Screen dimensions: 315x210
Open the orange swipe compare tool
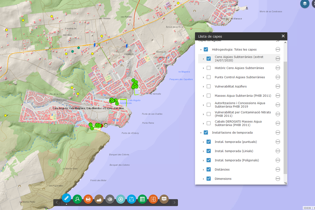(x=153, y=199)
